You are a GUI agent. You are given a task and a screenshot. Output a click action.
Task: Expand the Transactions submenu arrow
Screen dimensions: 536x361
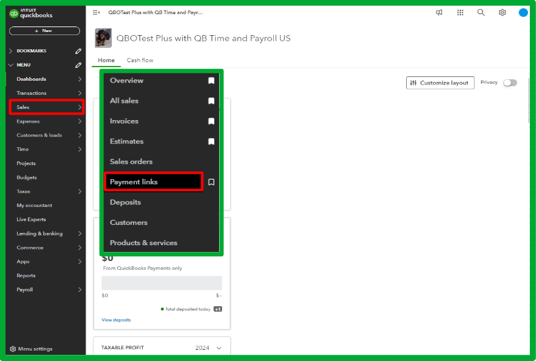coord(79,93)
